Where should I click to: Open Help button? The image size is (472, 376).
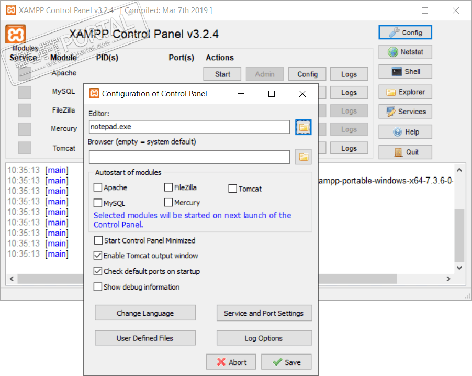(x=405, y=132)
